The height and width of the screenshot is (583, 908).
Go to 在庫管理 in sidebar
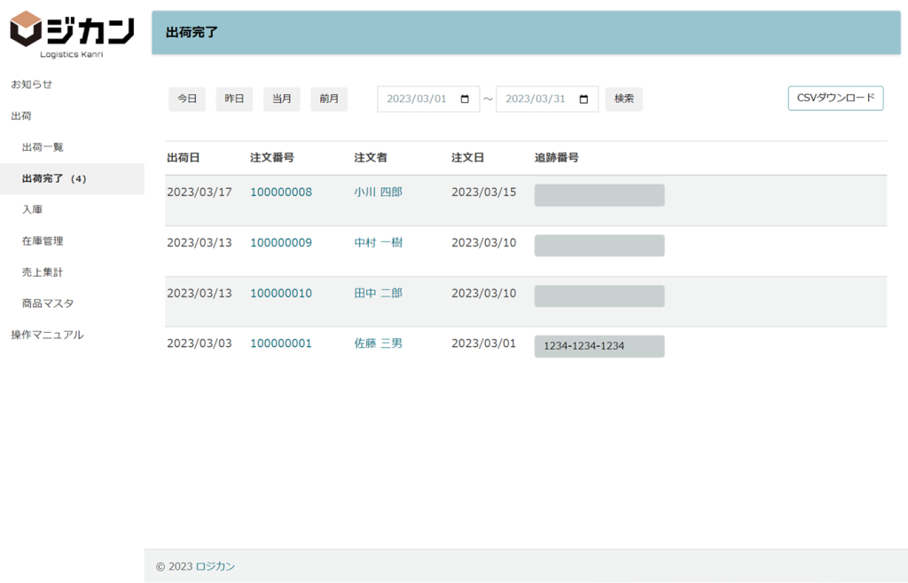coord(43,240)
